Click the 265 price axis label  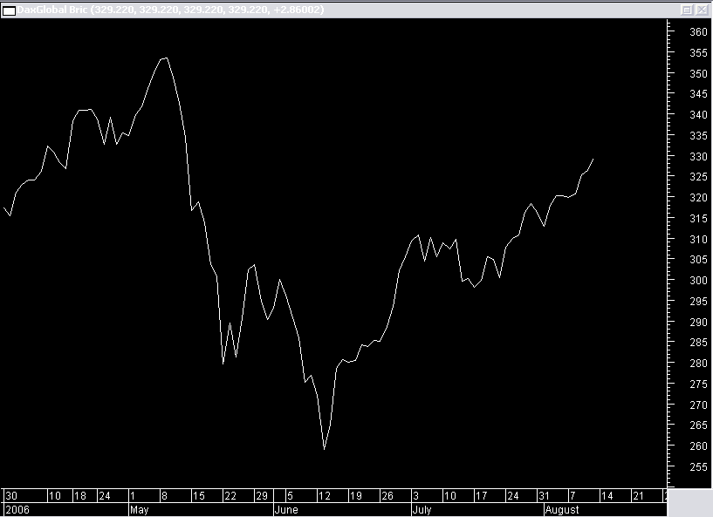coord(698,425)
